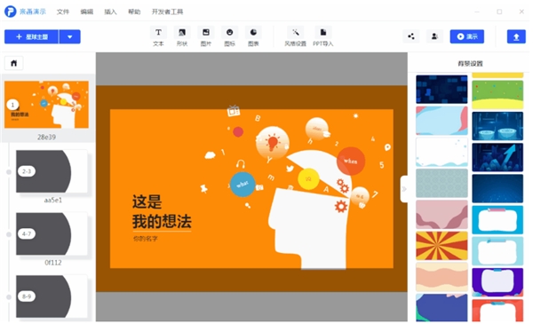Click the tree node dot beside slide 4-7
The image size is (533, 324).
click(9, 234)
